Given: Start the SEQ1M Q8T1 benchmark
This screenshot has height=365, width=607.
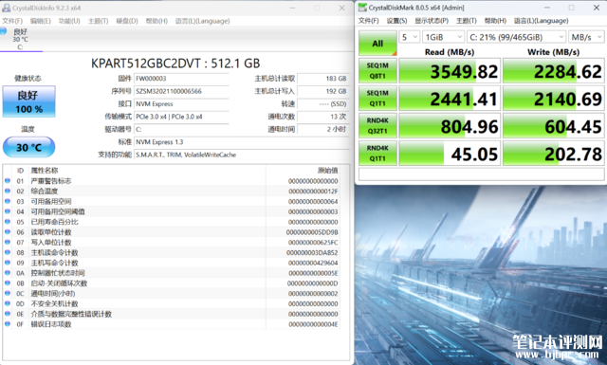Looking at the screenshot, I should [377, 71].
